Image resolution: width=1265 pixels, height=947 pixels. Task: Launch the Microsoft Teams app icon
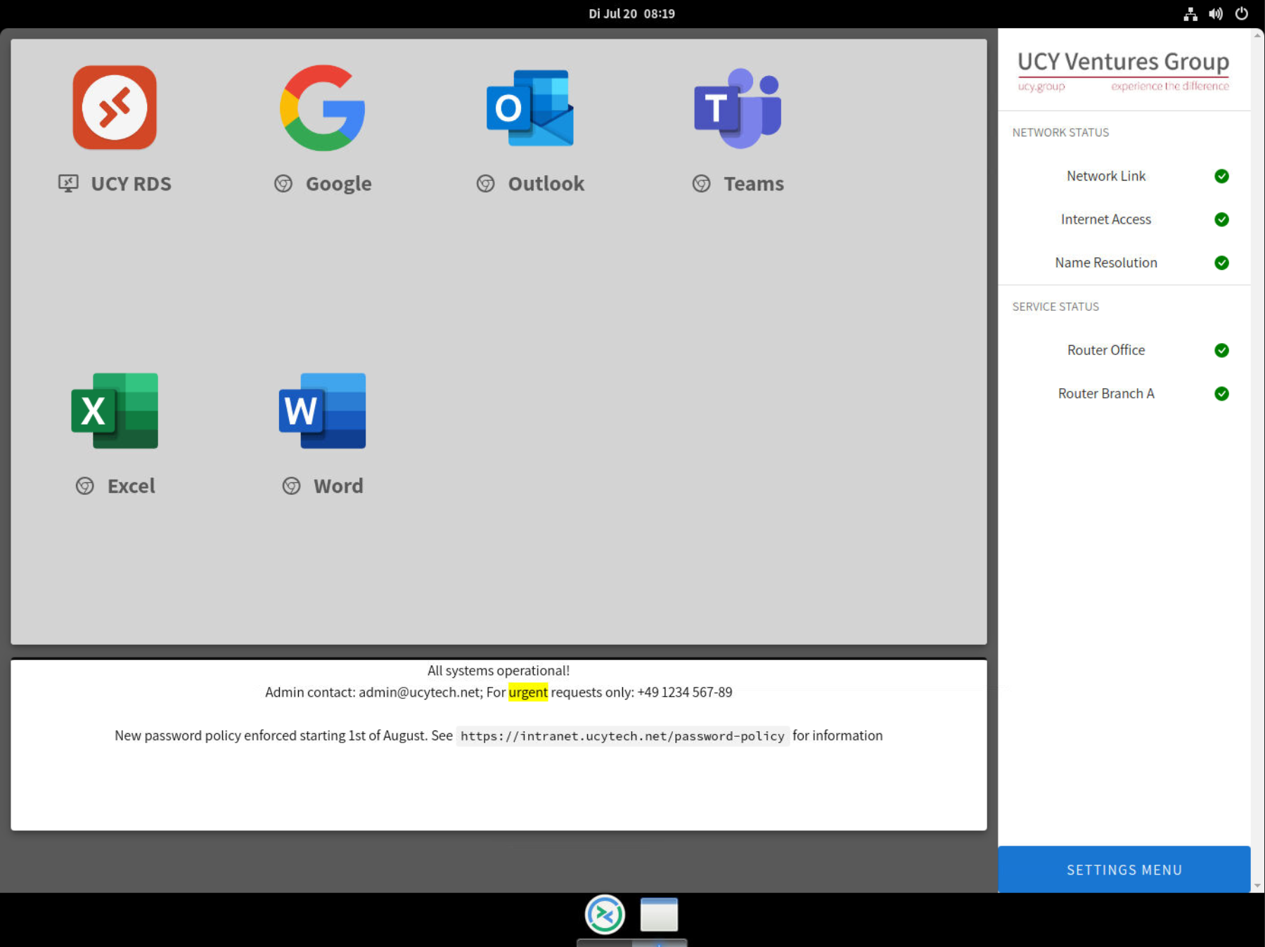point(738,108)
